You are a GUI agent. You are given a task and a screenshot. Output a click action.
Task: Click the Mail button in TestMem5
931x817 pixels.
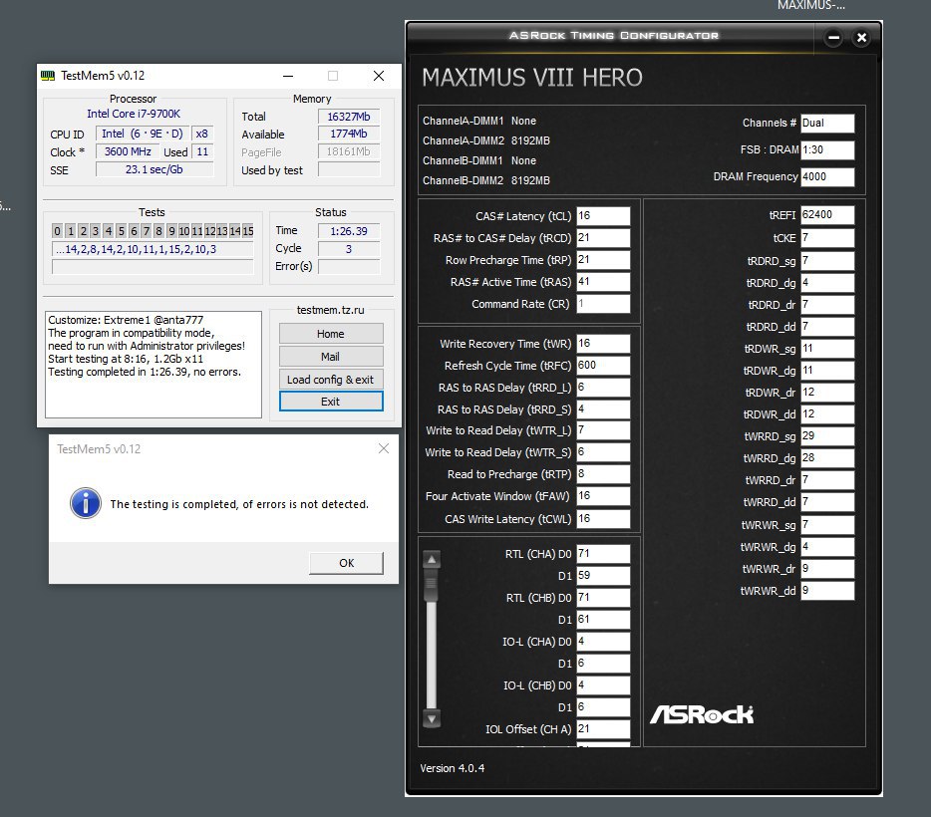(331, 356)
